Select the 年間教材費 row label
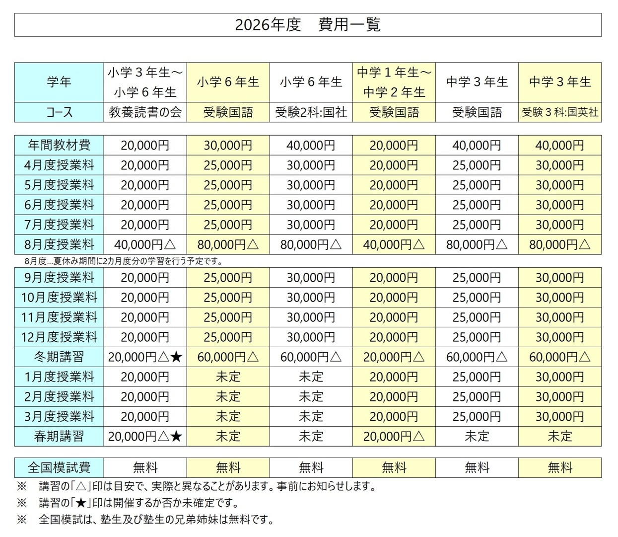The width and height of the screenshot is (618, 537). pos(59,146)
